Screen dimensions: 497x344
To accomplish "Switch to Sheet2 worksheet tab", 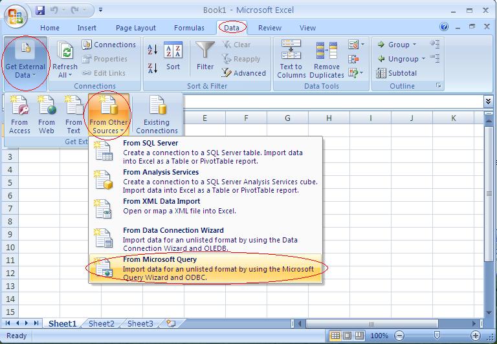I will [x=102, y=323].
